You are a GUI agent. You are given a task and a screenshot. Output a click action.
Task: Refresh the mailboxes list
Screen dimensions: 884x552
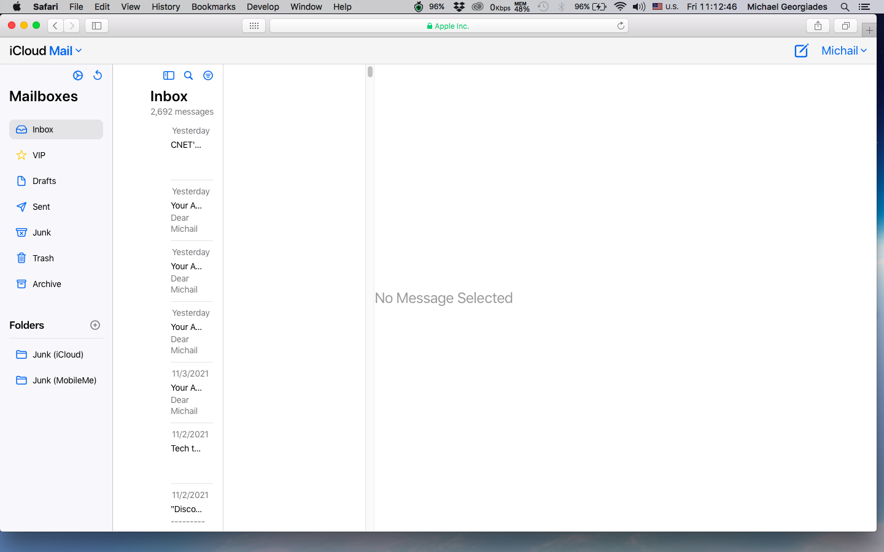tap(98, 75)
